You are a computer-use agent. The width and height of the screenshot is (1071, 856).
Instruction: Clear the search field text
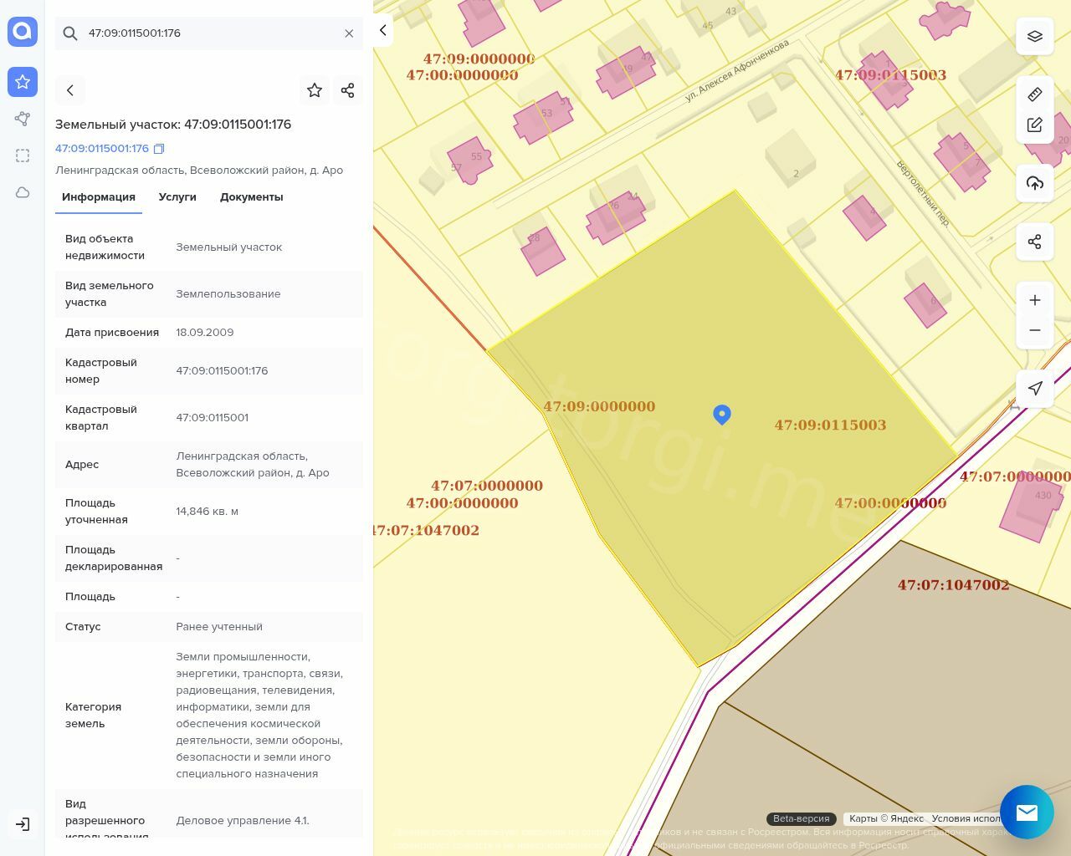[349, 33]
